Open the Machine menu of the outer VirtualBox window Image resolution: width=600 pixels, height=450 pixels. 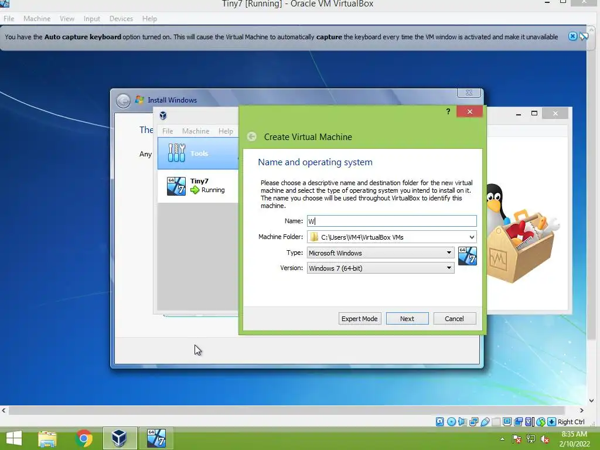pos(37,18)
